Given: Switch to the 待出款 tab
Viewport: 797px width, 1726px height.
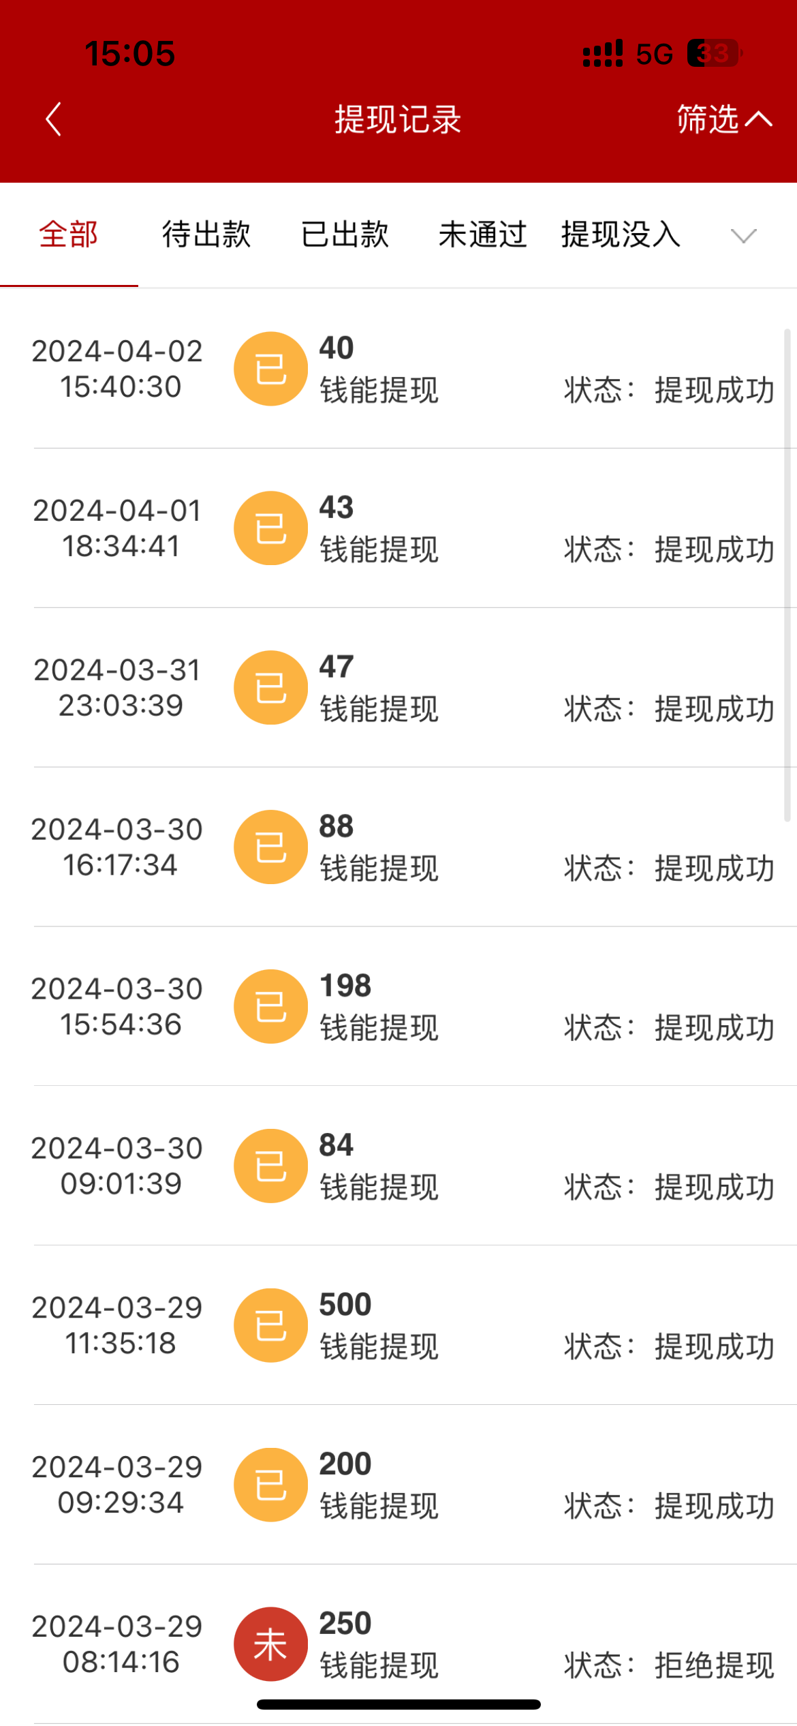Looking at the screenshot, I should click(206, 234).
